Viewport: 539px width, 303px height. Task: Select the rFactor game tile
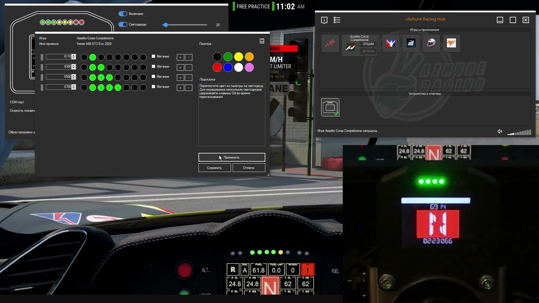pyautogui.click(x=451, y=43)
